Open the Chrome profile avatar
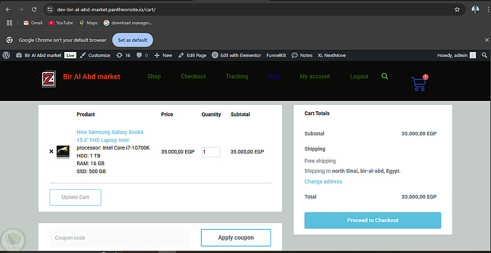Image resolution: width=491 pixels, height=253 pixels. click(475, 9)
